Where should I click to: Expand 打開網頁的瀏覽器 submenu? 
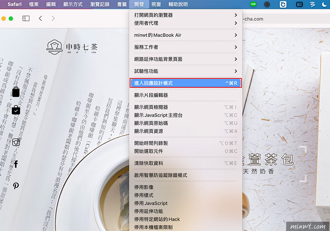click(186, 15)
